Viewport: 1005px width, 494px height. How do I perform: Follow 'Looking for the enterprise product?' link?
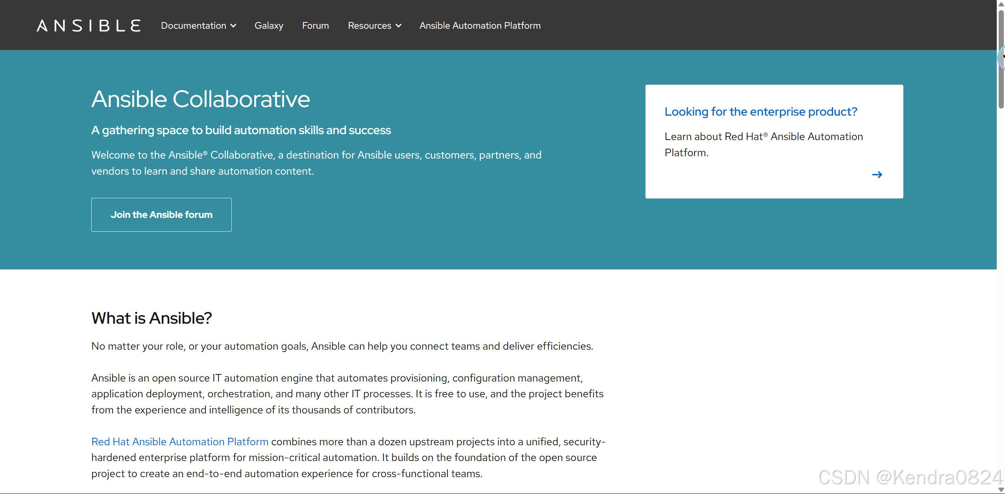tap(760, 112)
